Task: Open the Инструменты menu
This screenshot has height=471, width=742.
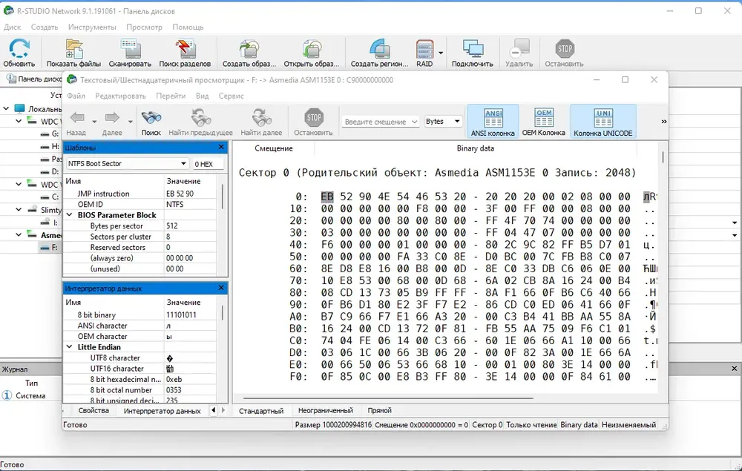Action: click(x=92, y=27)
